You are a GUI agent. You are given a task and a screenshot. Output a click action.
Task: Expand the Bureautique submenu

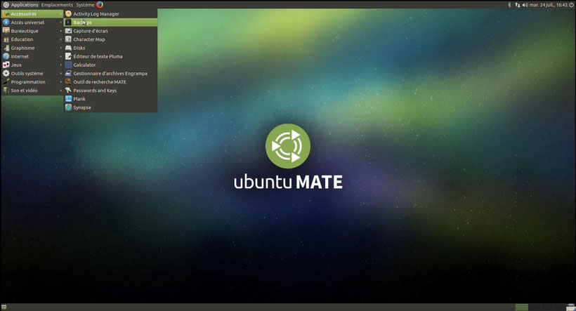(32, 31)
